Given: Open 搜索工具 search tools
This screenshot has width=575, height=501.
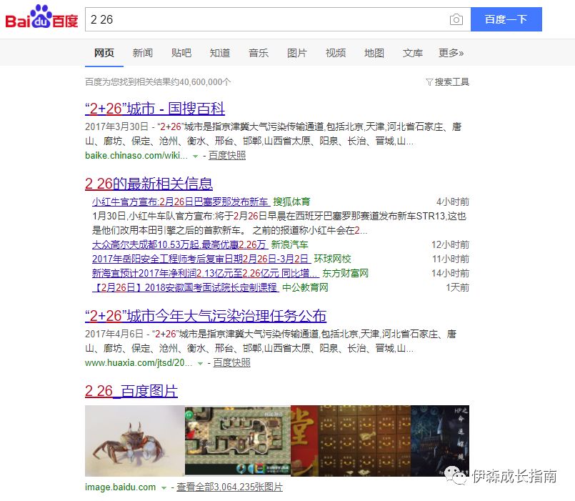Looking at the screenshot, I should coord(451,82).
